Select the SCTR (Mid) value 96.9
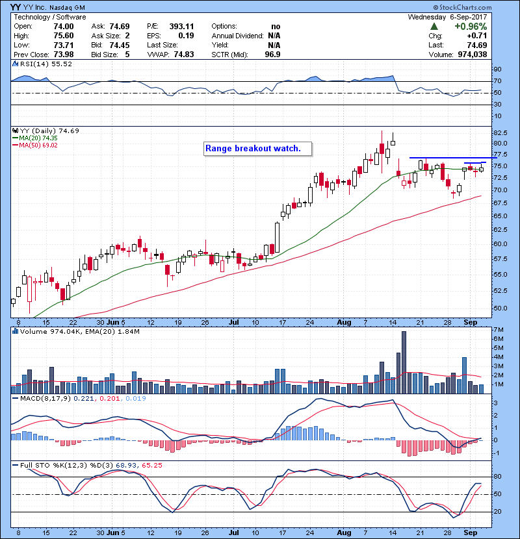 272,55
